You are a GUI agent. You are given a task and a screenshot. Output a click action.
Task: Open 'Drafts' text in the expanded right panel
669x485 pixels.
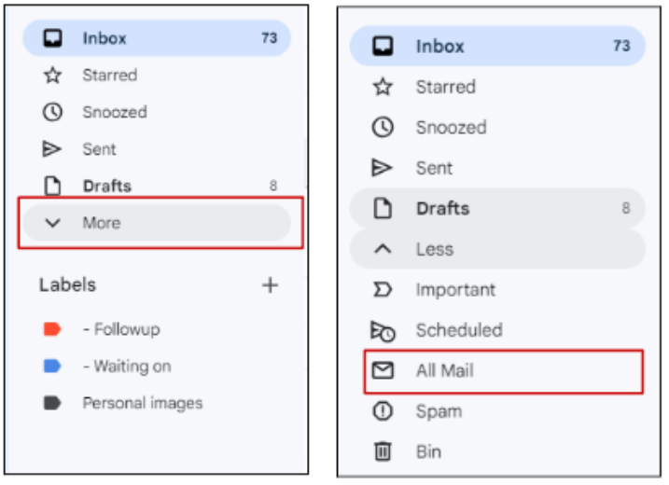pos(443,209)
